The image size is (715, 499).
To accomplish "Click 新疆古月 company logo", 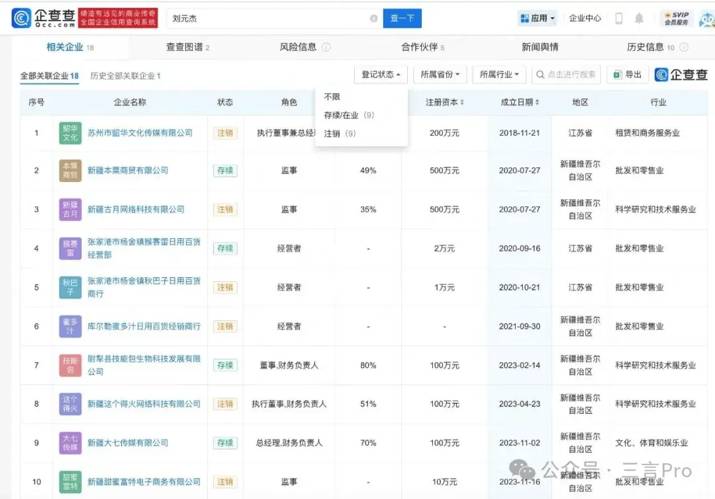I will pyautogui.click(x=70, y=209).
